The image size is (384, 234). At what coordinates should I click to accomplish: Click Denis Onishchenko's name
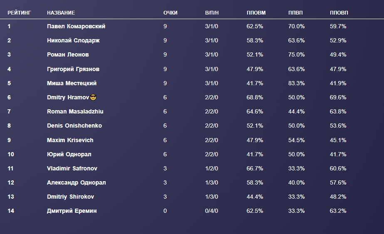click(74, 126)
